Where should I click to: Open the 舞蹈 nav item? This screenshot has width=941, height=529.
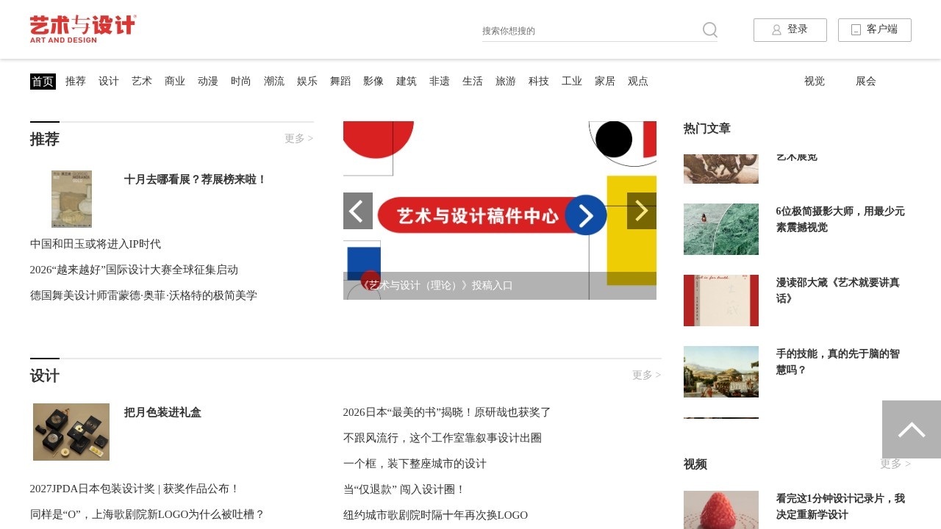click(x=340, y=82)
